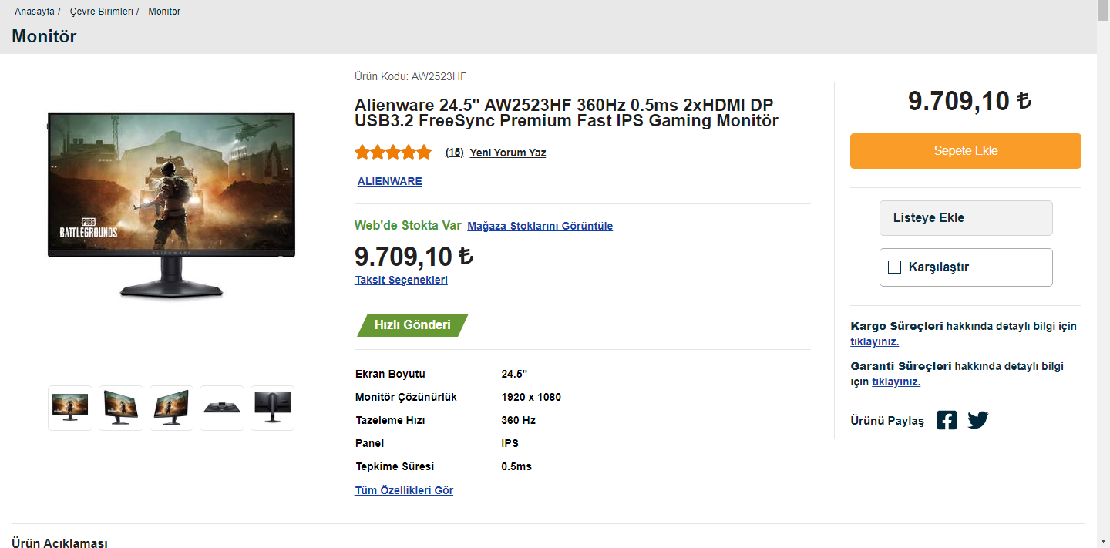Screen dimensions: 1110x548
Task: Open Mağaza Stoklarını Görüntüle link
Action: (x=540, y=226)
